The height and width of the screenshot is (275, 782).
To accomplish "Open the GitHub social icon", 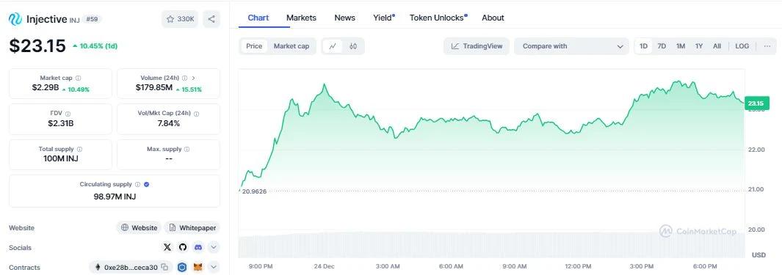I will click(183, 247).
